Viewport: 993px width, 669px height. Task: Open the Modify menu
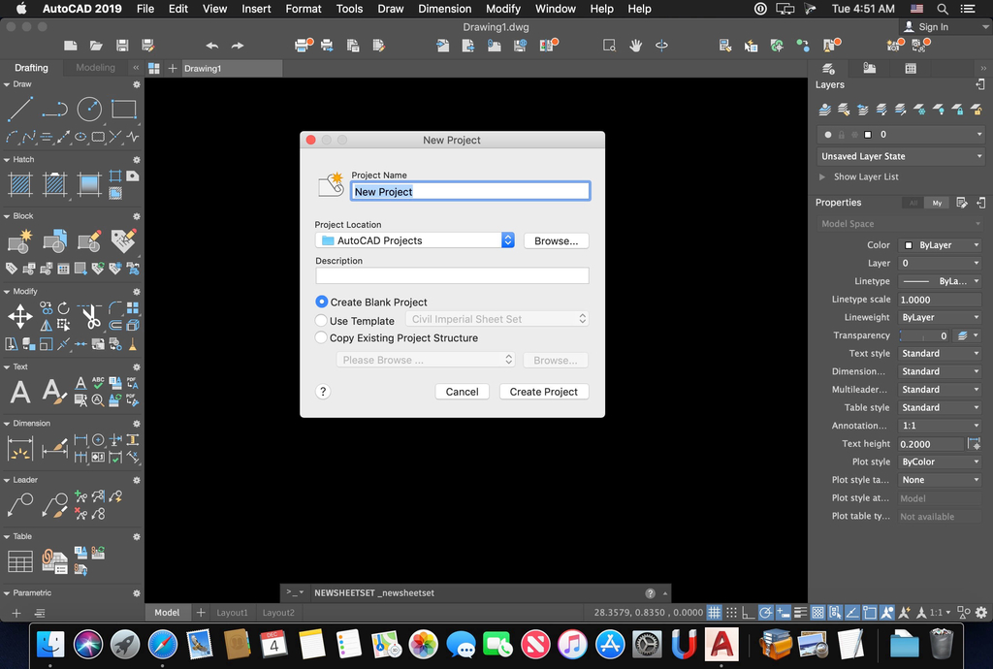pyautogui.click(x=502, y=9)
